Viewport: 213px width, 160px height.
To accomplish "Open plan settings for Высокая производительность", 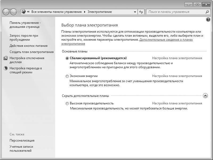I will (177, 103).
